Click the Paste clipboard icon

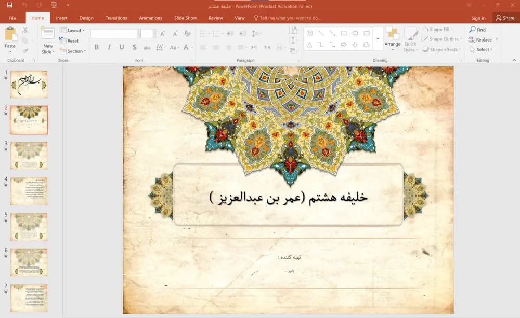[10, 34]
